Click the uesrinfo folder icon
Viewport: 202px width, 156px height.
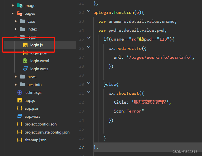pyautogui.click(x=22, y=85)
